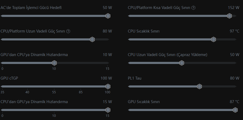Set GPU cTGP to the 55 tick mark
Image resolution: width=243 pixels, height=120 pixels.
pyautogui.click(x=54, y=86)
